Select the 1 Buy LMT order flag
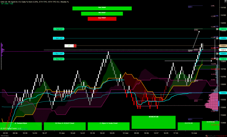 tap(58, 53)
